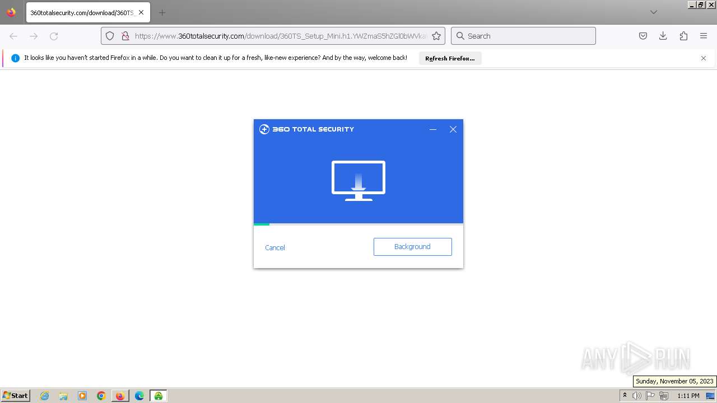Open the Extensions puzzle icon
This screenshot has width=717, height=403.
(x=683, y=36)
